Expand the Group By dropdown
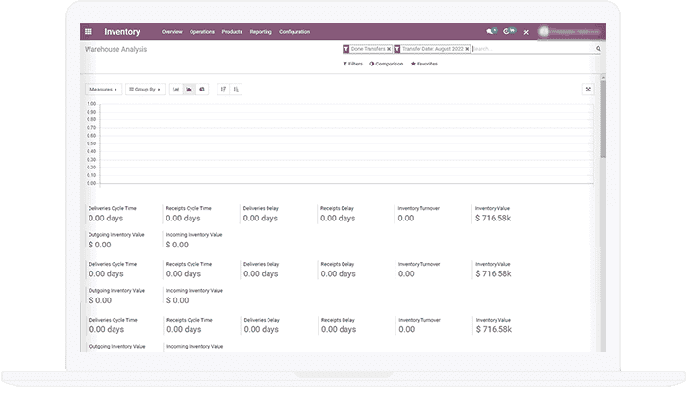Viewport: 688px width, 414px height. 144,89
